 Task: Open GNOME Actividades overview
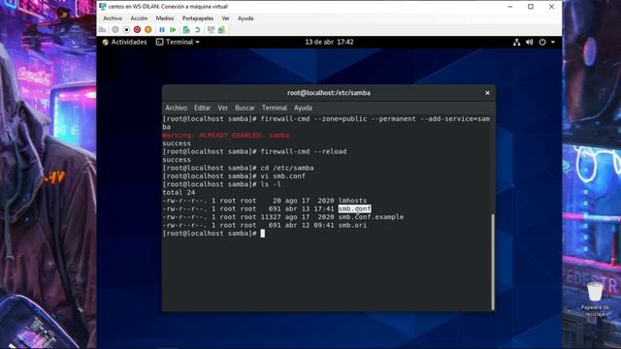tap(124, 42)
